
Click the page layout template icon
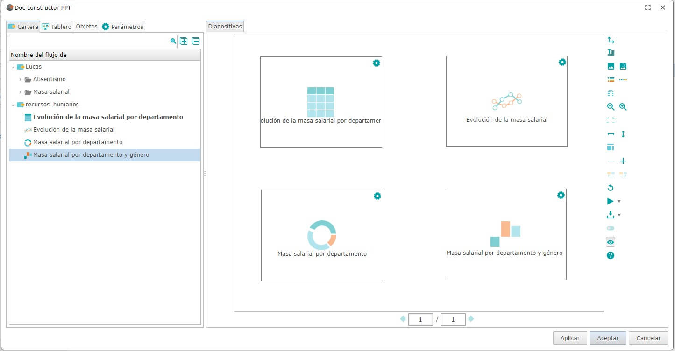click(611, 147)
